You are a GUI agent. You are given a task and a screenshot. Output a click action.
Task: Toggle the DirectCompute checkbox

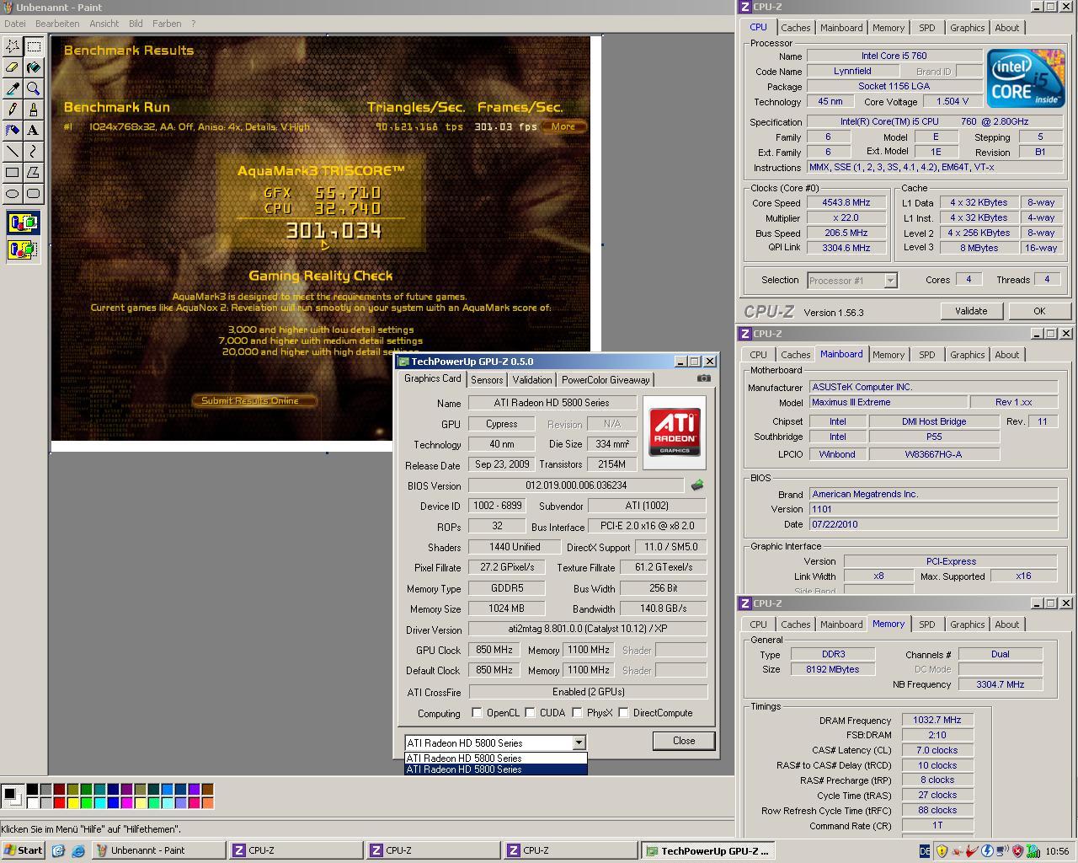pos(623,713)
